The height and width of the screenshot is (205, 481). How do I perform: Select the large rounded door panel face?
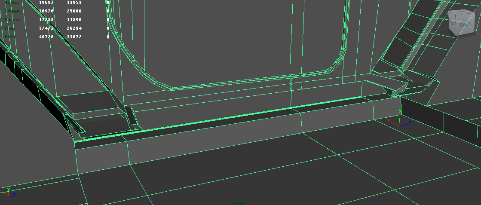241,39
